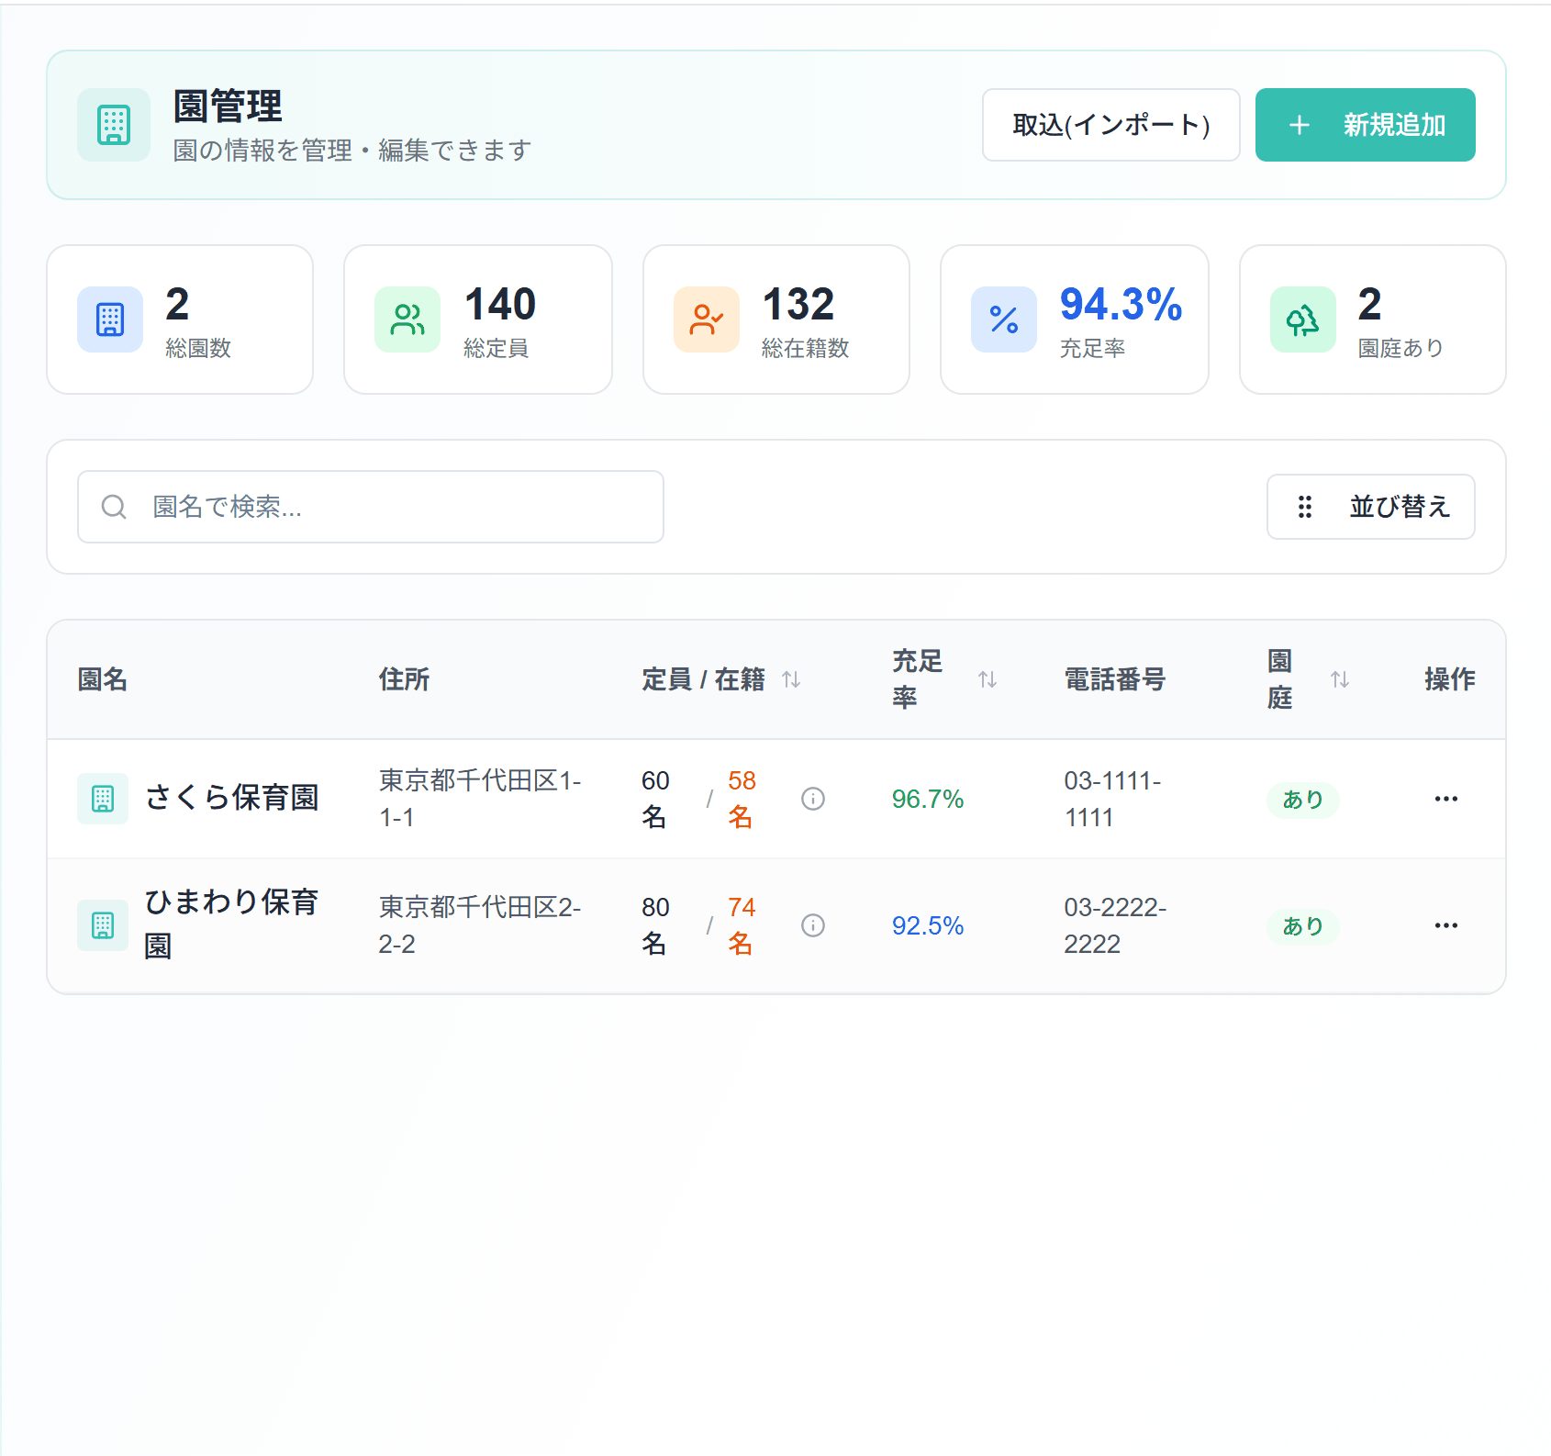Viewport: 1551px width, 1456px height.
Task: Click info icon in ひまわり保育園 row
Action: point(813,925)
